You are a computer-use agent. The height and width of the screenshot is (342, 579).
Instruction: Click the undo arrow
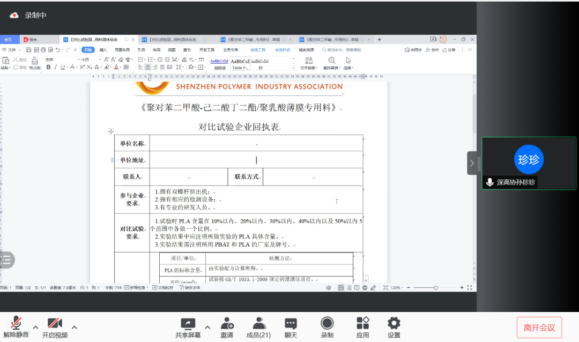[57, 50]
